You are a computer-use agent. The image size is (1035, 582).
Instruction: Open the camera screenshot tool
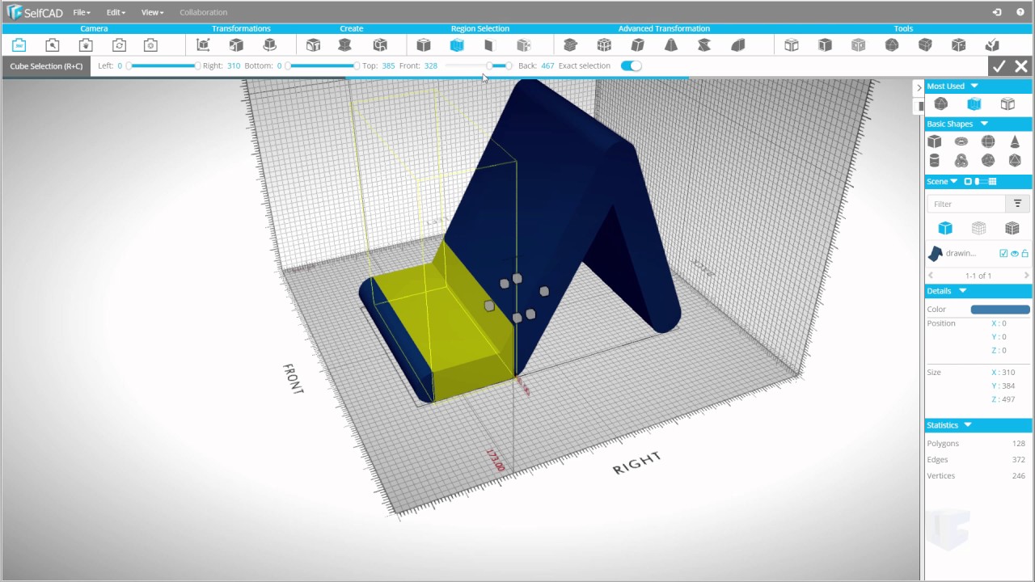pos(150,44)
